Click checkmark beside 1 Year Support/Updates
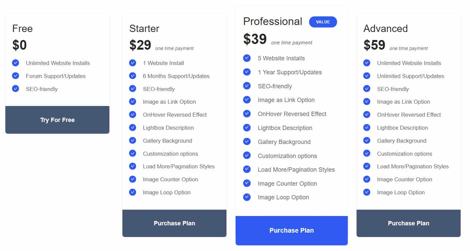Image resolution: width=470 pixels, height=251 pixels. [247, 72]
